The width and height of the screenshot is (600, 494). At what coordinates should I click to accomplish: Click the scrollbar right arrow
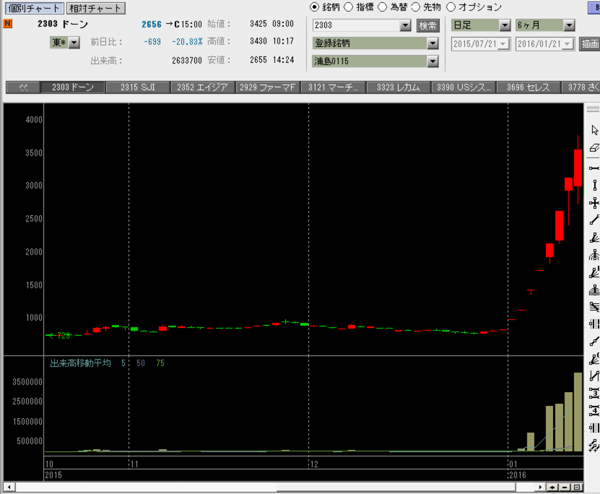click(x=540, y=487)
